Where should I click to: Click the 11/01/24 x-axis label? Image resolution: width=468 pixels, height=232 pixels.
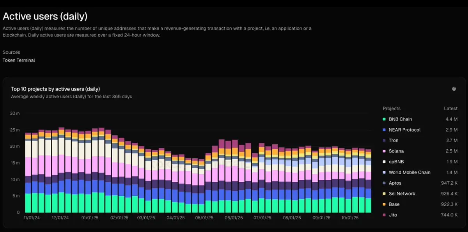[x=32, y=218]
